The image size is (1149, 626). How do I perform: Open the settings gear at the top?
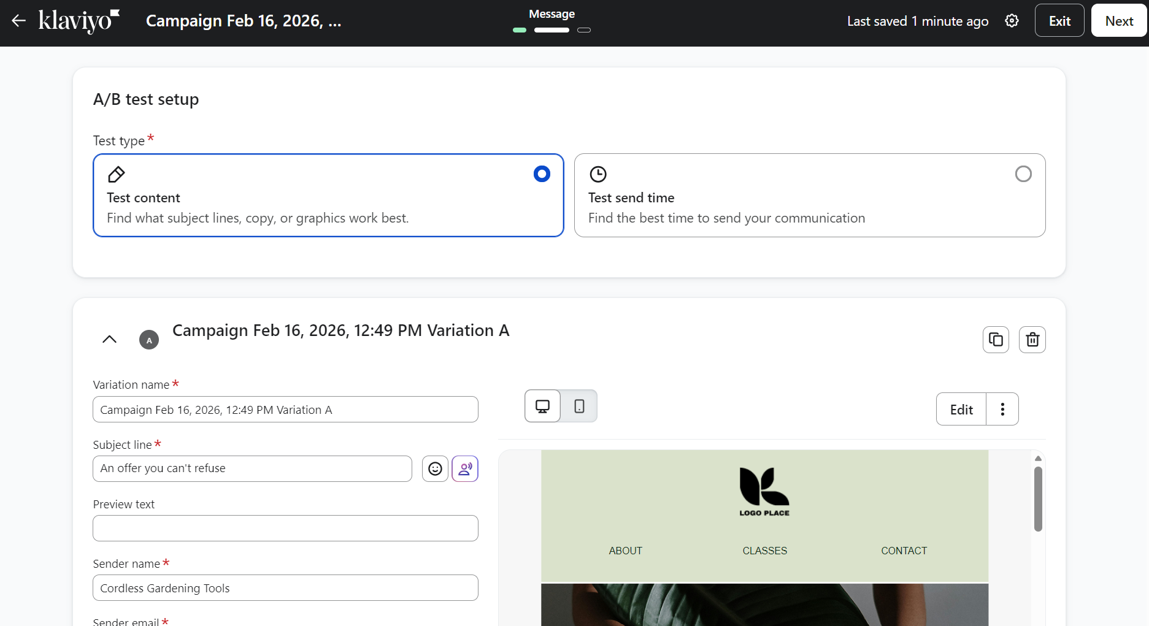point(1012,20)
